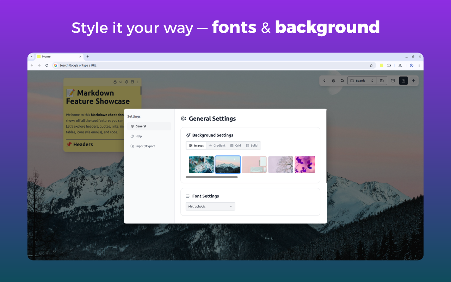Open the tab search dropdown arrow
This screenshot has height=282, width=451.
(x=31, y=56)
